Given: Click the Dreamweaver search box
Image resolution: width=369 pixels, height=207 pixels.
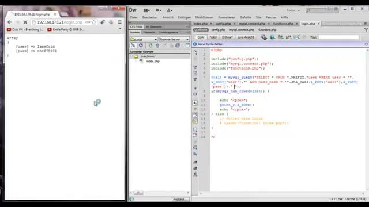Looking at the screenshot, I should [x=322, y=10].
